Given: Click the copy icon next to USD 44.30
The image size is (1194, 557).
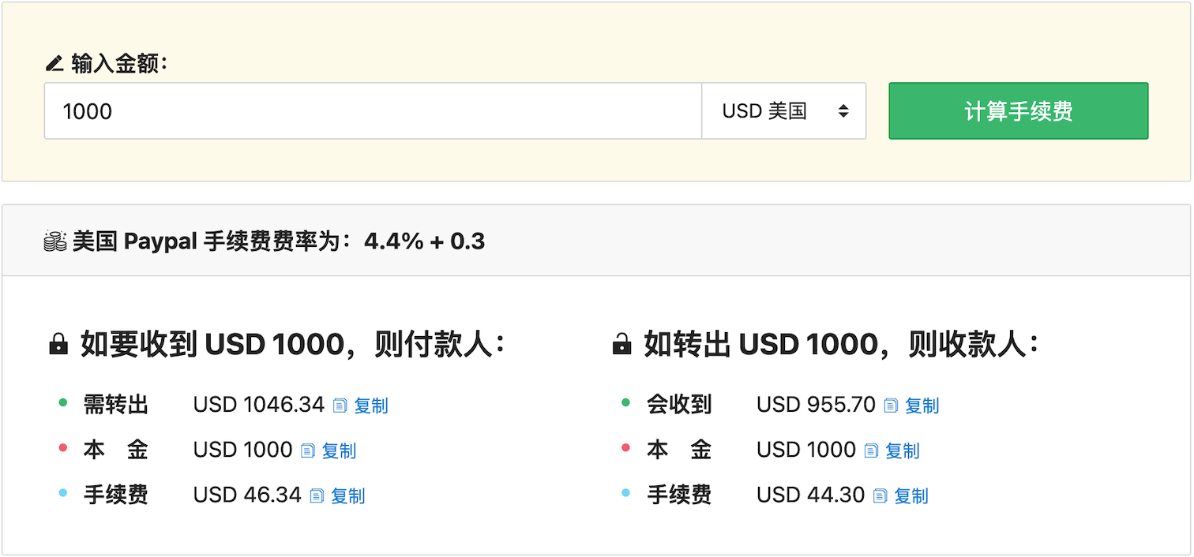Looking at the screenshot, I should point(878,495).
